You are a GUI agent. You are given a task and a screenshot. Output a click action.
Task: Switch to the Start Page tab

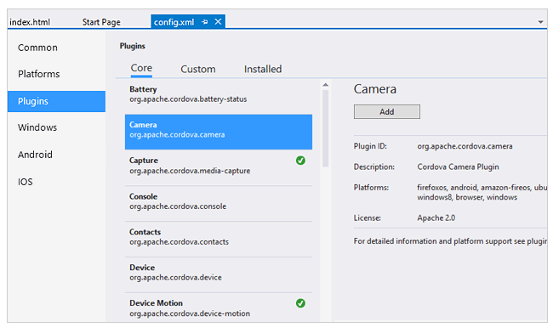click(x=101, y=22)
